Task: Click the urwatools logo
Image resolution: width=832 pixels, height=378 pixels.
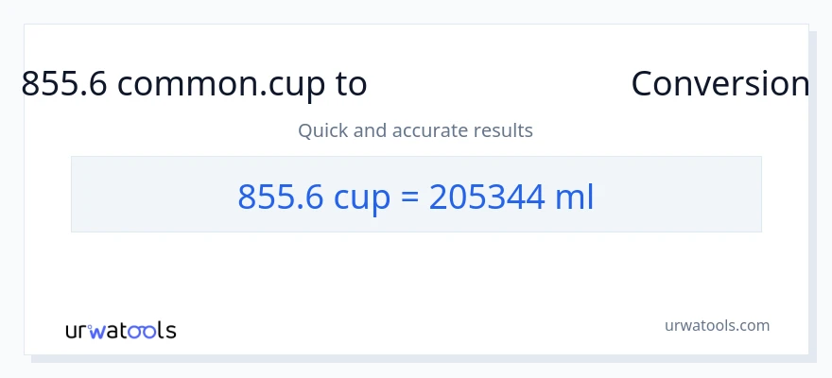Action: [x=120, y=331]
